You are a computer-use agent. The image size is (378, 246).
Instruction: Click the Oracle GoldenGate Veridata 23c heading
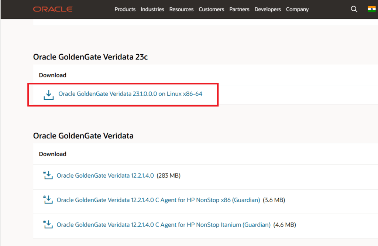click(90, 57)
